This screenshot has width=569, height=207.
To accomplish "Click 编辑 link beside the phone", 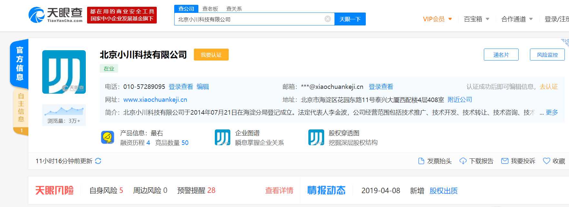I will coord(203,87).
